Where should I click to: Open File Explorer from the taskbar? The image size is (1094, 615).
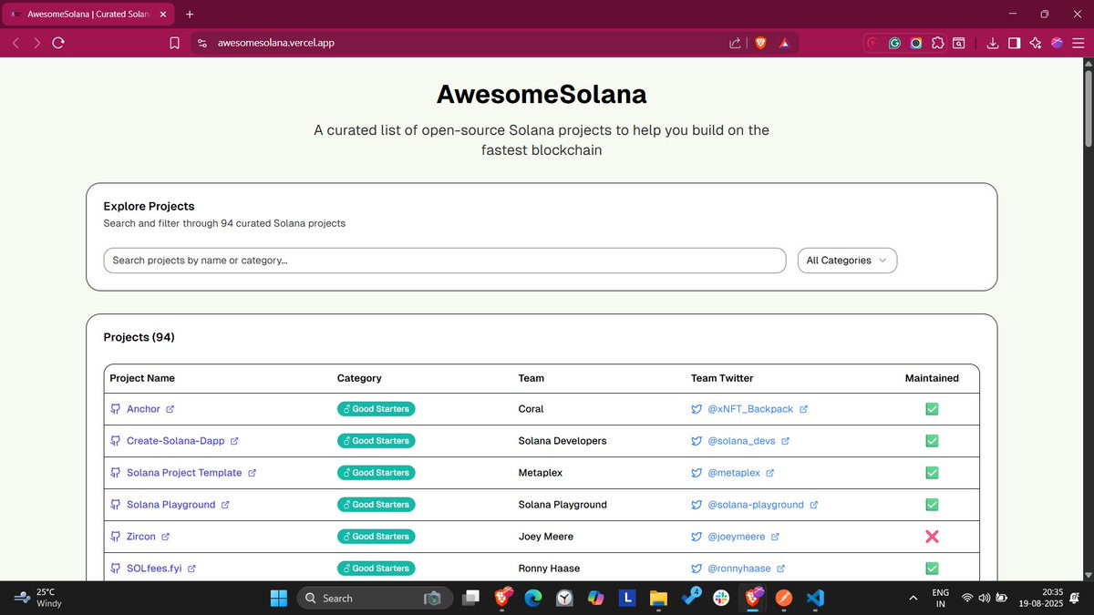coord(658,598)
